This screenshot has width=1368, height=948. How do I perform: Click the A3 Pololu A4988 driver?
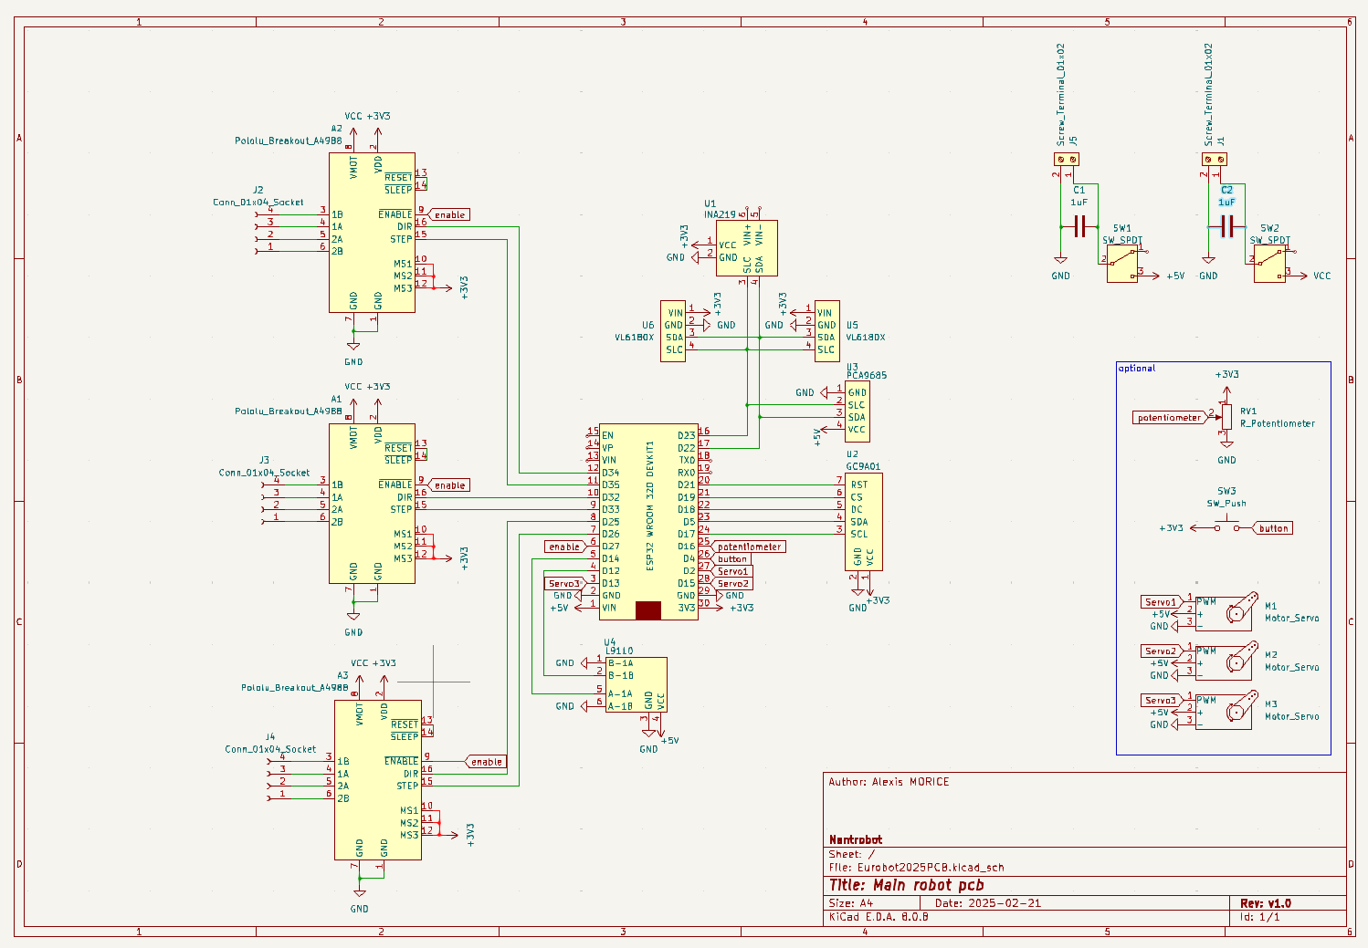point(377,780)
